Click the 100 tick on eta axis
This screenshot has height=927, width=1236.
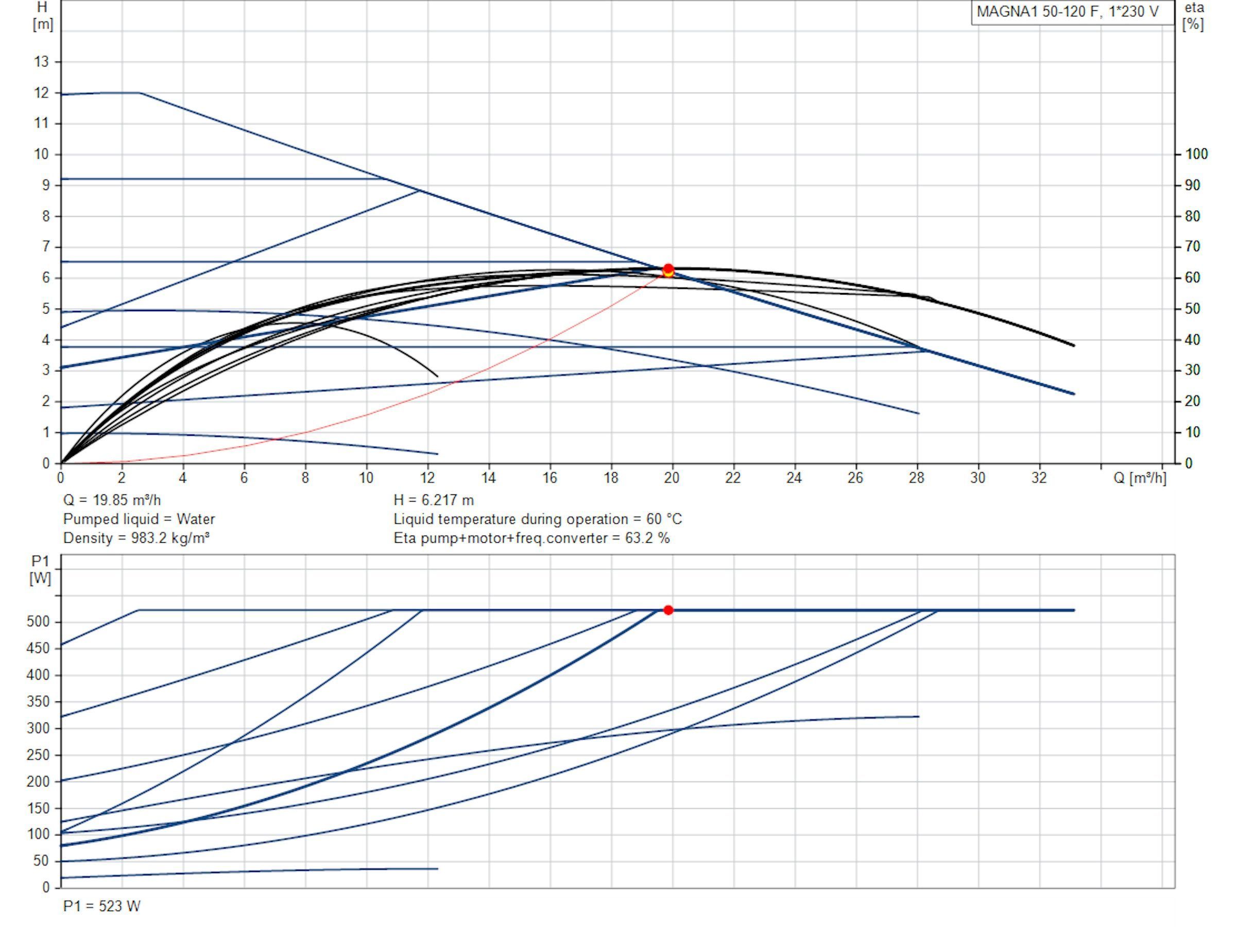coord(1196,153)
